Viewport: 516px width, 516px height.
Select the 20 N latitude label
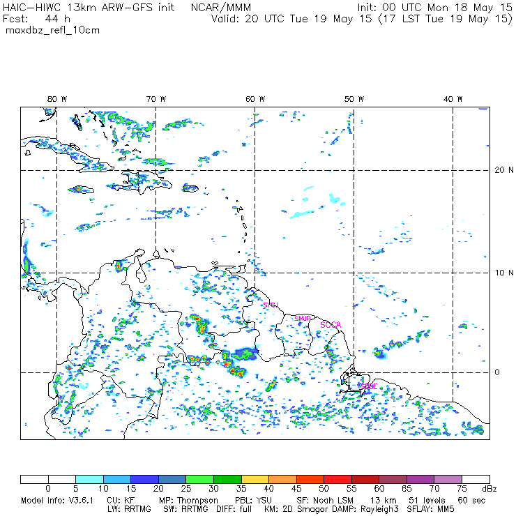click(504, 170)
